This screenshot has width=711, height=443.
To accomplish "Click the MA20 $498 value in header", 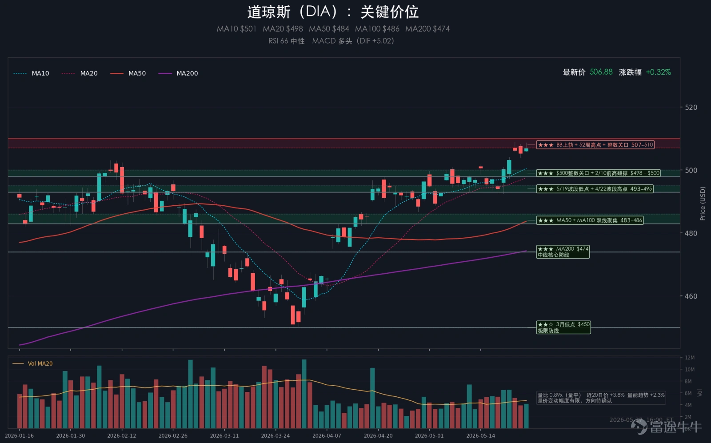I will [283, 29].
